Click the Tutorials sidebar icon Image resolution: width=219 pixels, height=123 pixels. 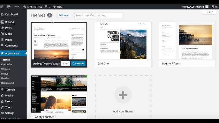coord(2,90)
